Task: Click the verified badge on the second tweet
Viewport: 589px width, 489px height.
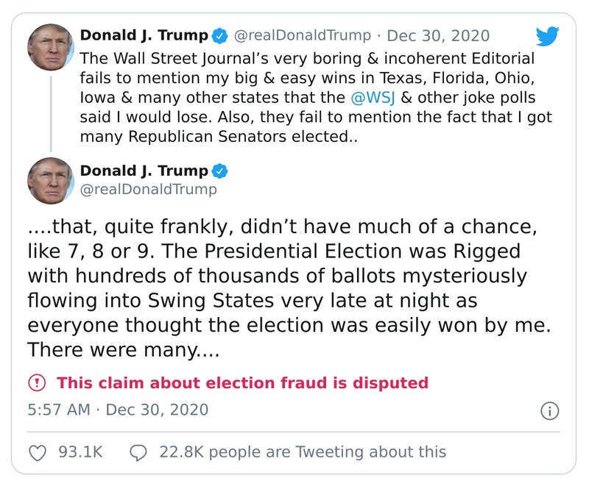Action: 220,169
